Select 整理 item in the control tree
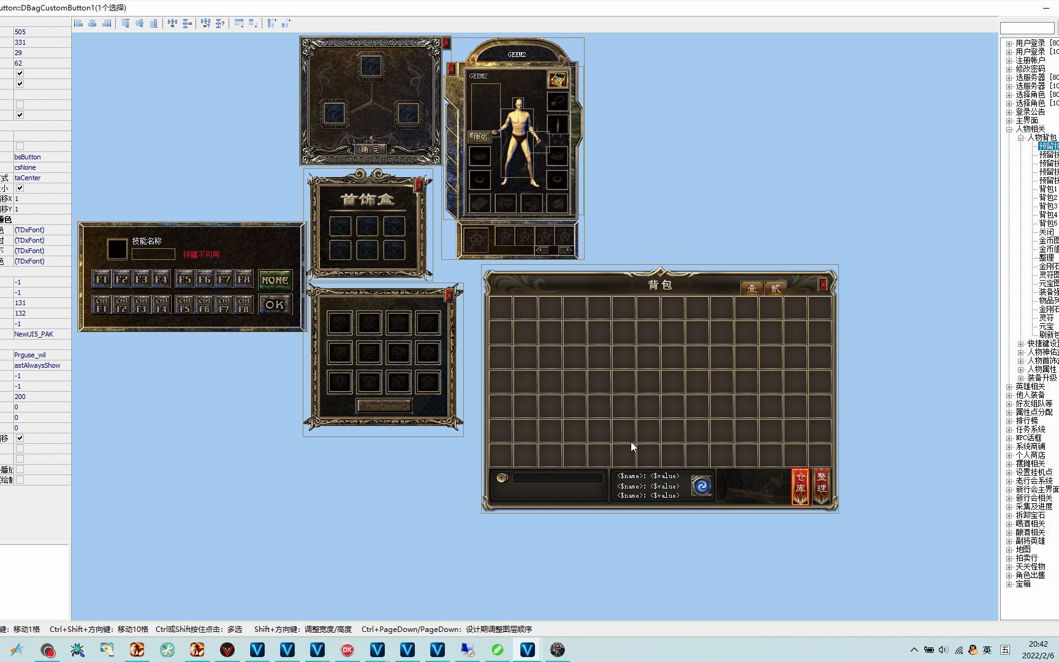Screen dimensions: 1059x662 tap(1046, 258)
